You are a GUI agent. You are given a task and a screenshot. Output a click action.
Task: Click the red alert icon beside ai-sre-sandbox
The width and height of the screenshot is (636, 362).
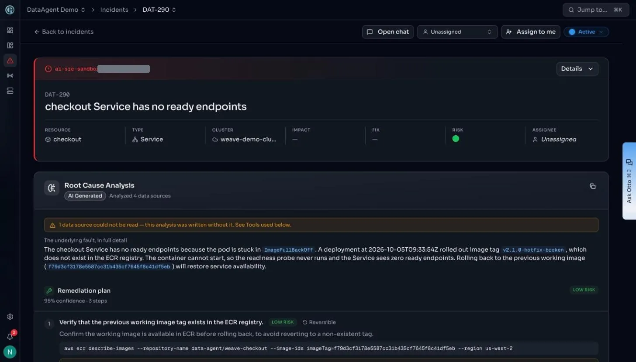(x=48, y=69)
